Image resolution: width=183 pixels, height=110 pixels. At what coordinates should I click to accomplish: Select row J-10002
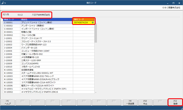[x=49, y=42]
